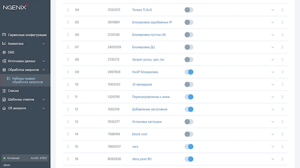The image size is (300, 168).
Task: Click the Аналитика chart icon
Action: (4, 44)
